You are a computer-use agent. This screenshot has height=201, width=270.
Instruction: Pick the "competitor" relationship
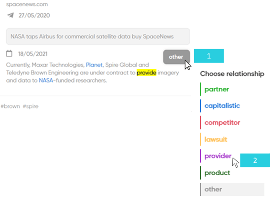[222, 122]
